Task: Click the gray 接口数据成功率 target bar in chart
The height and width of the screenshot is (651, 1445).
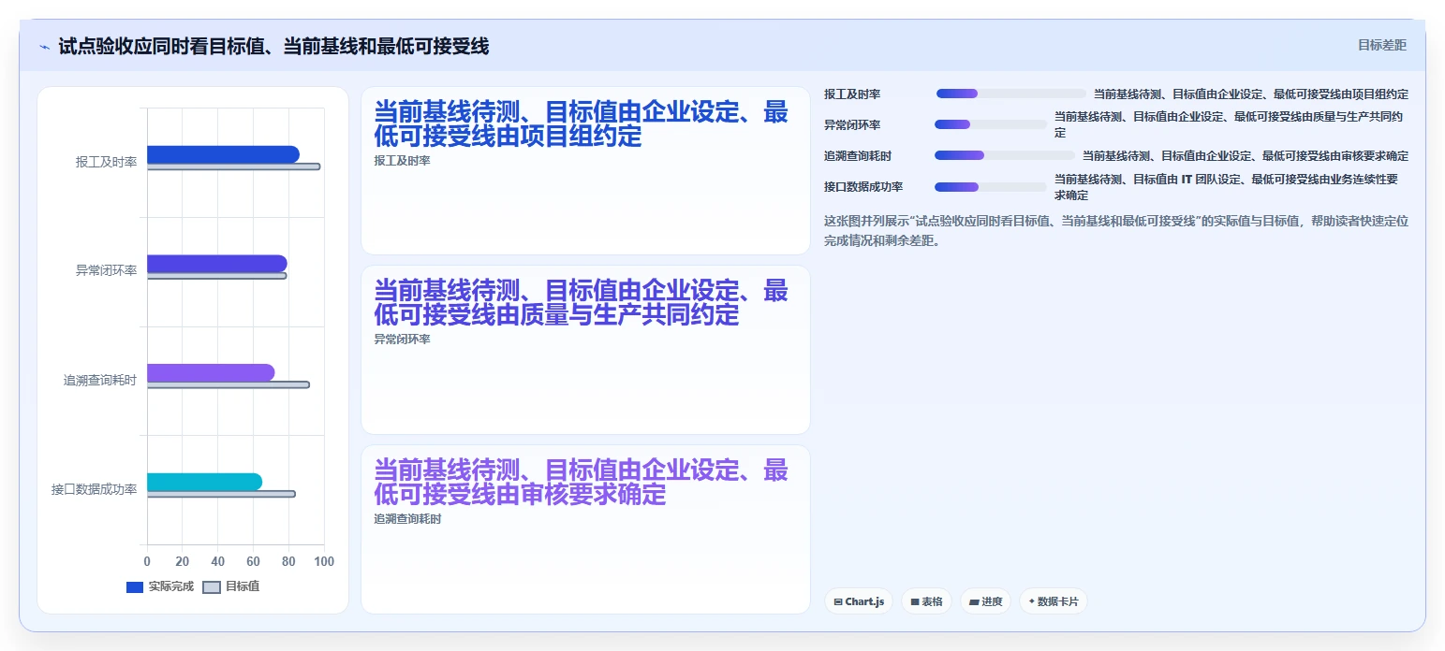Action: click(x=221, y=494)
